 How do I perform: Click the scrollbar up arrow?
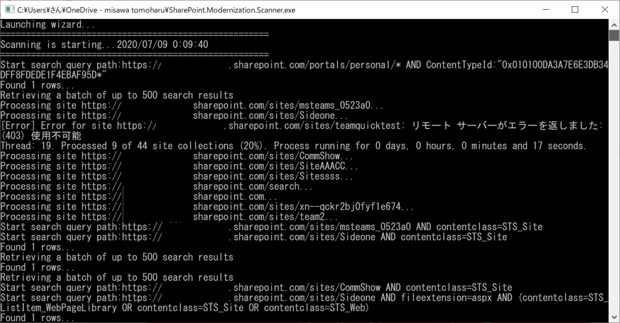614,24
